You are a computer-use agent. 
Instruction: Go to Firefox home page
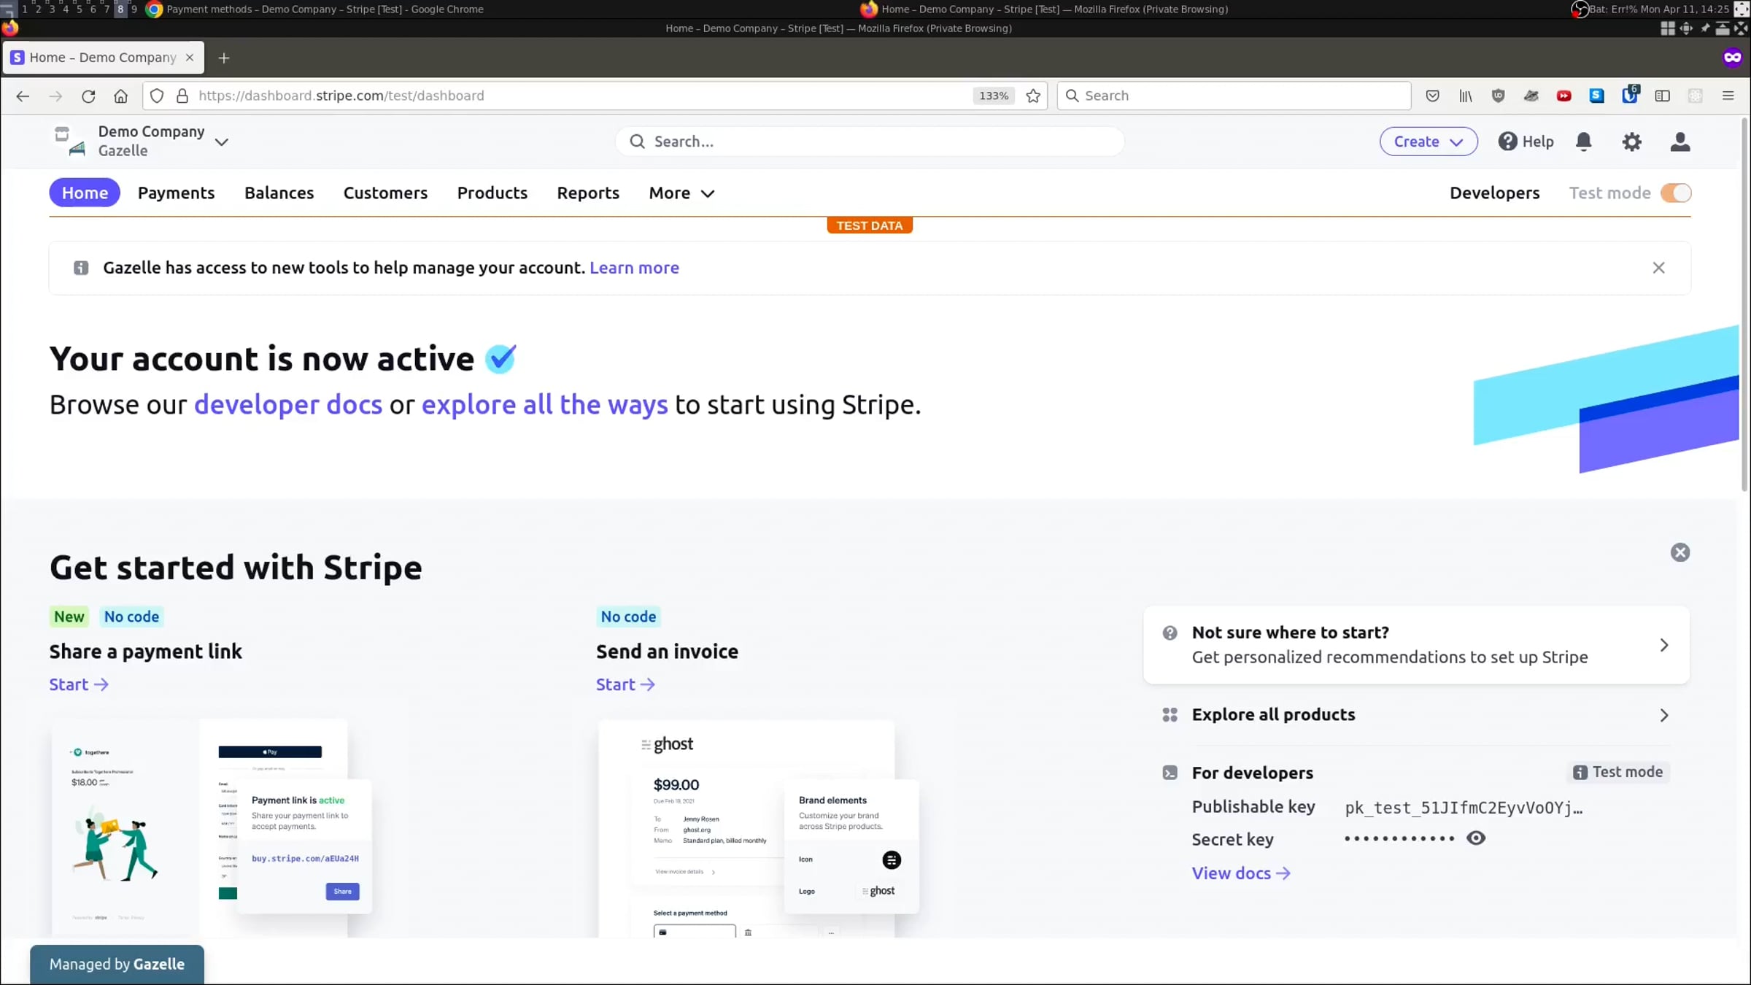(x=121, y=96)
